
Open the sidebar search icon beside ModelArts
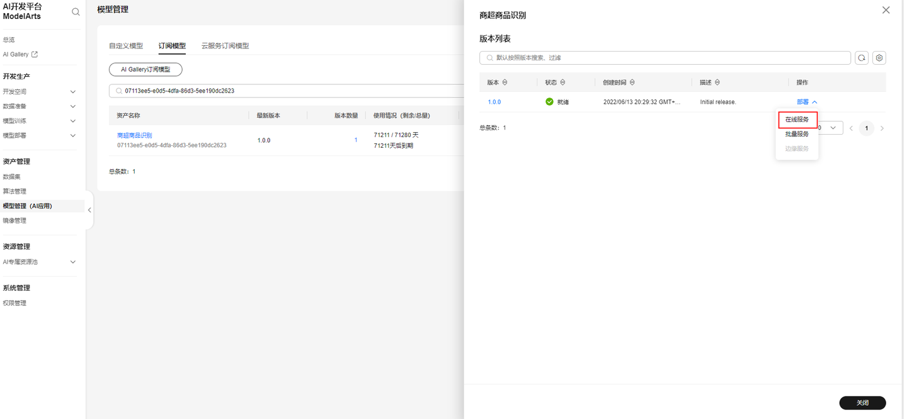[76, 11]
